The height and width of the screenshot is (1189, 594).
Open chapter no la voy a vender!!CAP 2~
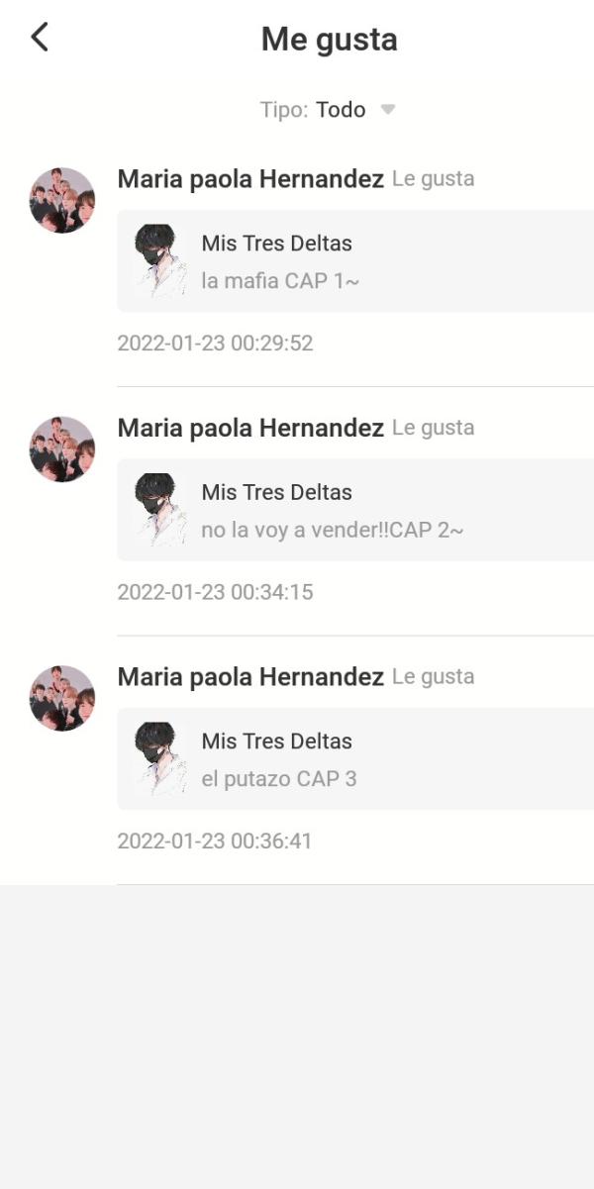tap(332, 530)
